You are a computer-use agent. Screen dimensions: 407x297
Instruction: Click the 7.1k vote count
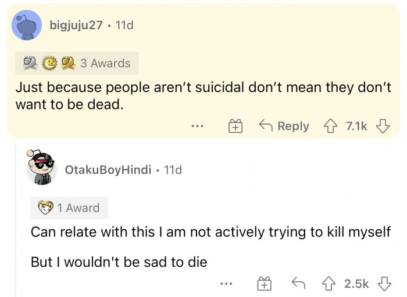tap(356, 126)
